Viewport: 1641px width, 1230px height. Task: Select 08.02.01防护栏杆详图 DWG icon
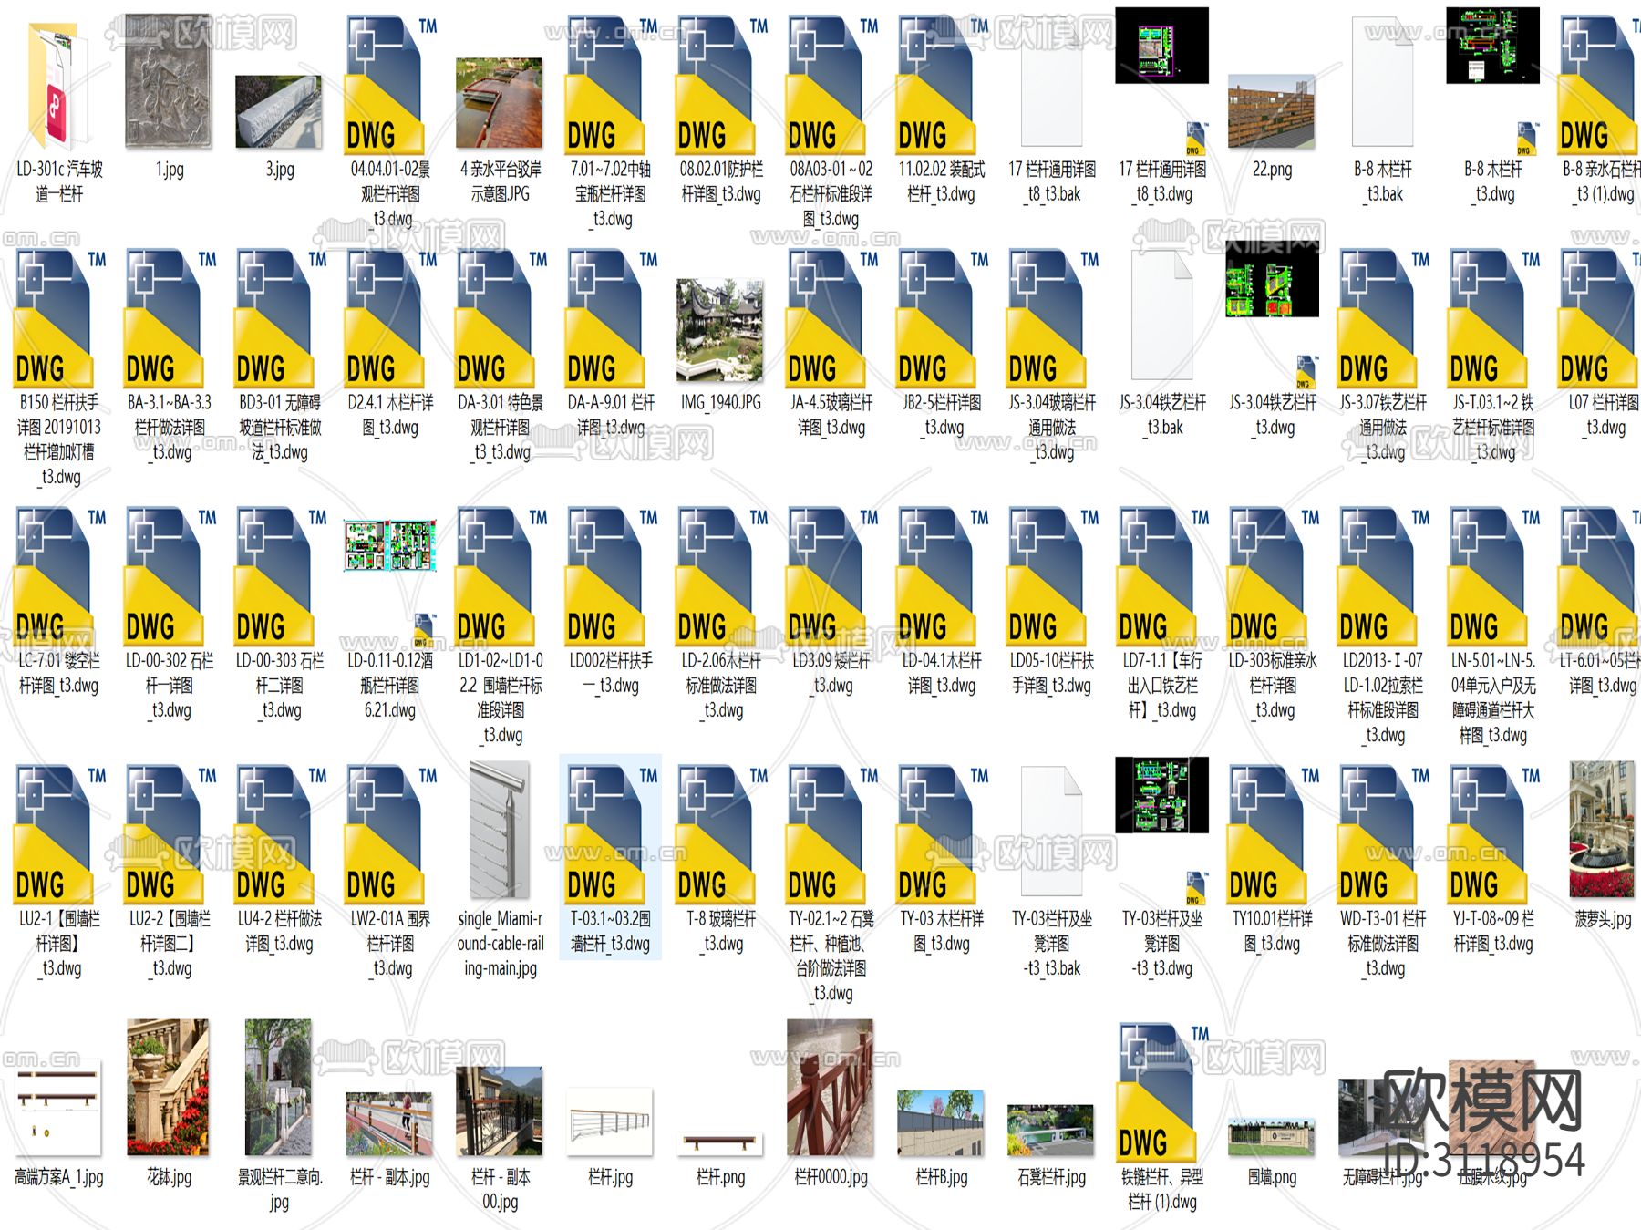pos(715,83)
